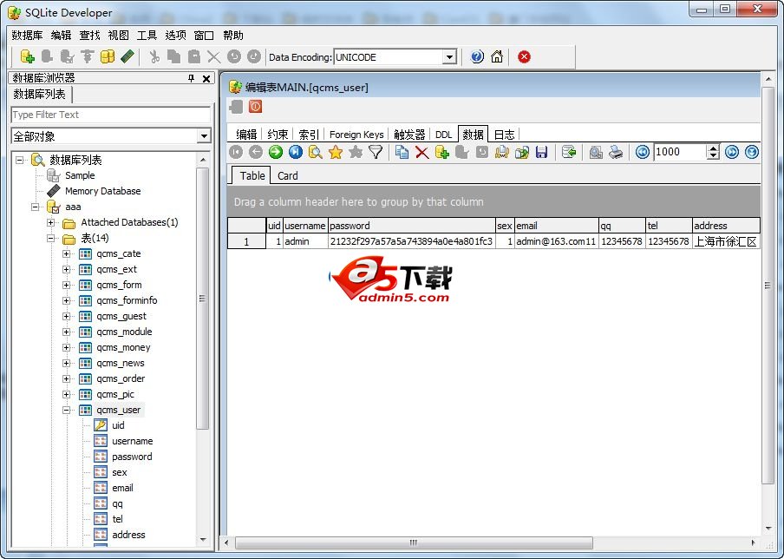Click the floppy disk save icon
Viewport: 784px width, 559px height.
pyautogui.click(x=541, y=152)
